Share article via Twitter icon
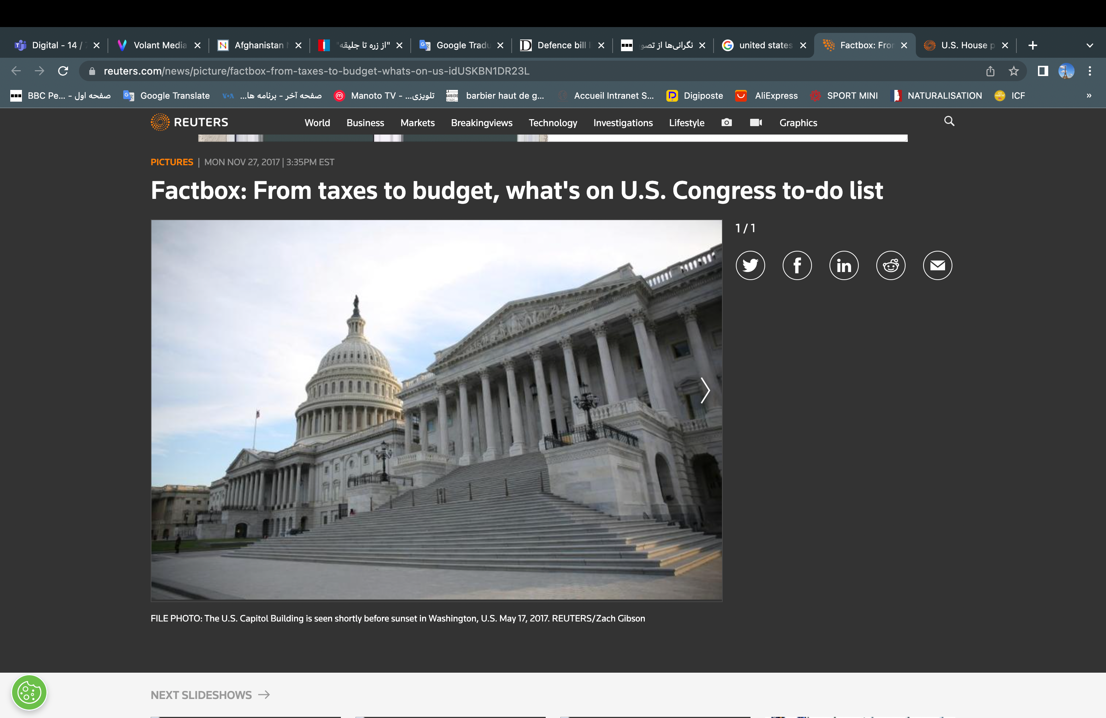 pos(750,266)
